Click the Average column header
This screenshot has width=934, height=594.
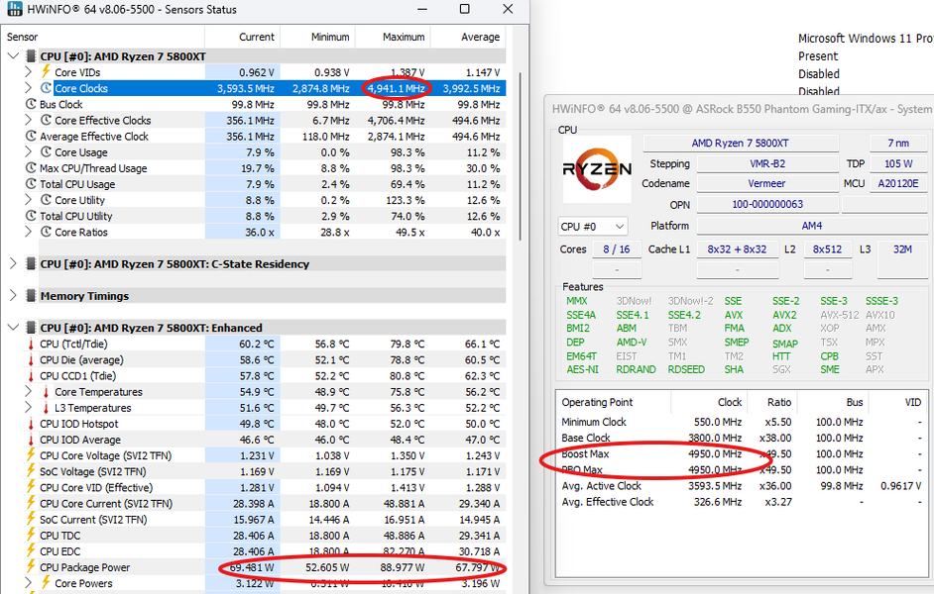click(x=468, y=37)
